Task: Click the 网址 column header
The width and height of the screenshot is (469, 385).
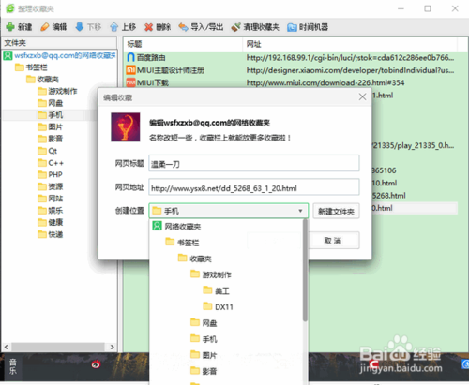Action: tap(350, 44)
